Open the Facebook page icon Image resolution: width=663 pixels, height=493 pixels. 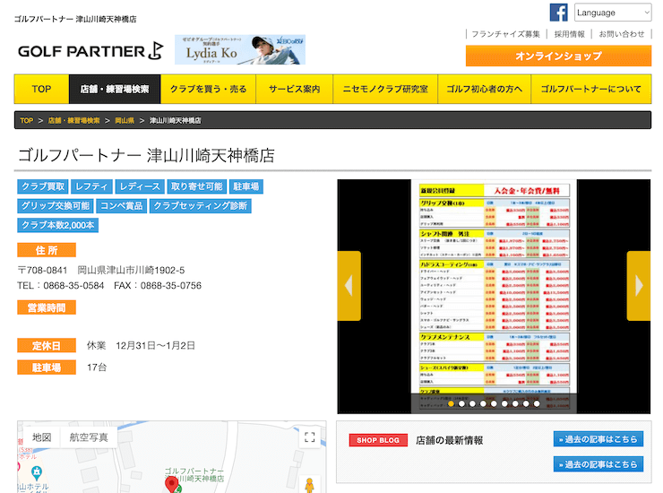pyautogui.click(x=558, y=13)
